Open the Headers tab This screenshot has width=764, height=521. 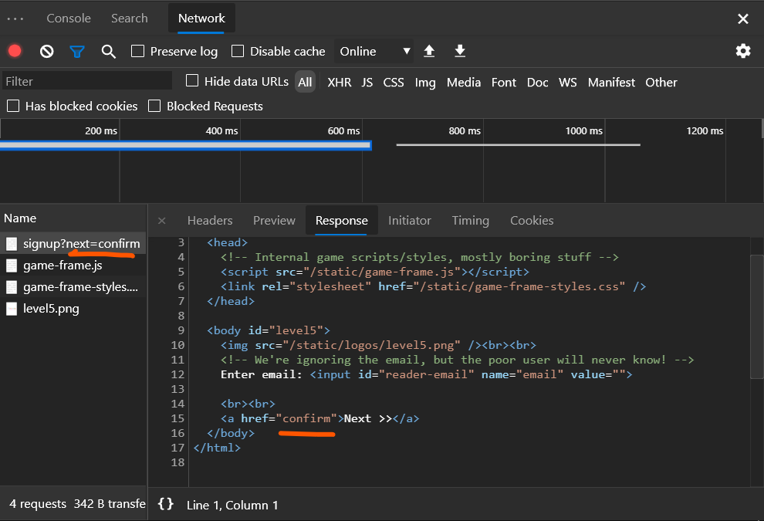pos(210,221)
